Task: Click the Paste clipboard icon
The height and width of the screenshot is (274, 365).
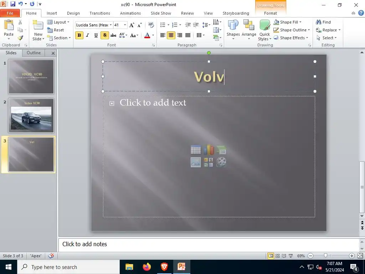Action: click(x=9, y=25)
